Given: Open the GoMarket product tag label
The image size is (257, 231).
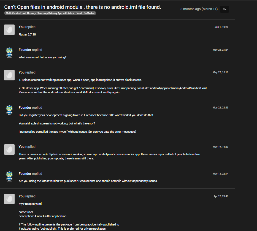Looking at the screenshot, I should [x=50, y=13].
